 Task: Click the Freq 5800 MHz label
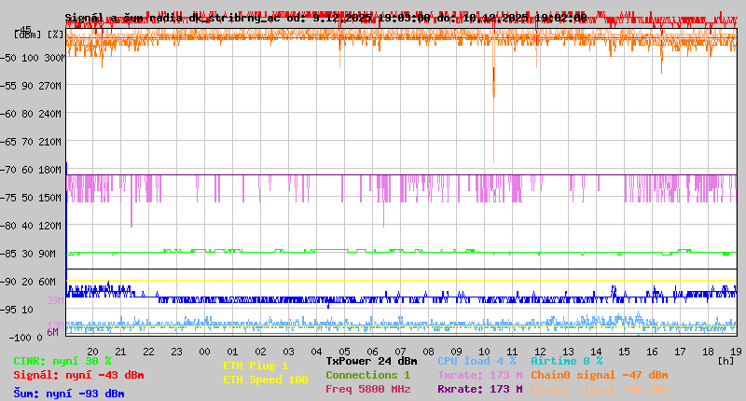click(367, 389)
